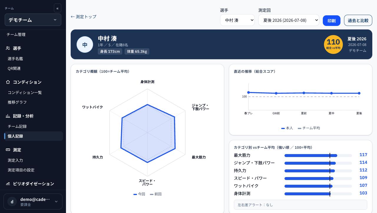Click the 左右差アラート：なし notice
The image size is (377, 213).
300,205
